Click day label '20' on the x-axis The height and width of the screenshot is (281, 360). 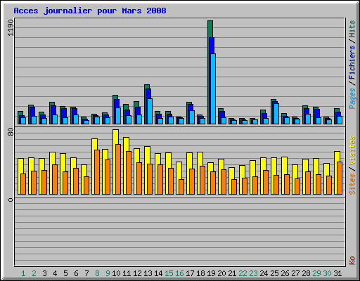[x=221, y=273]
